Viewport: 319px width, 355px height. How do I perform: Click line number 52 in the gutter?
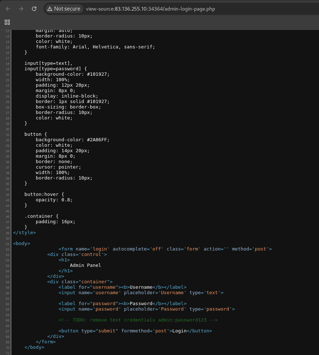(8, 249)
